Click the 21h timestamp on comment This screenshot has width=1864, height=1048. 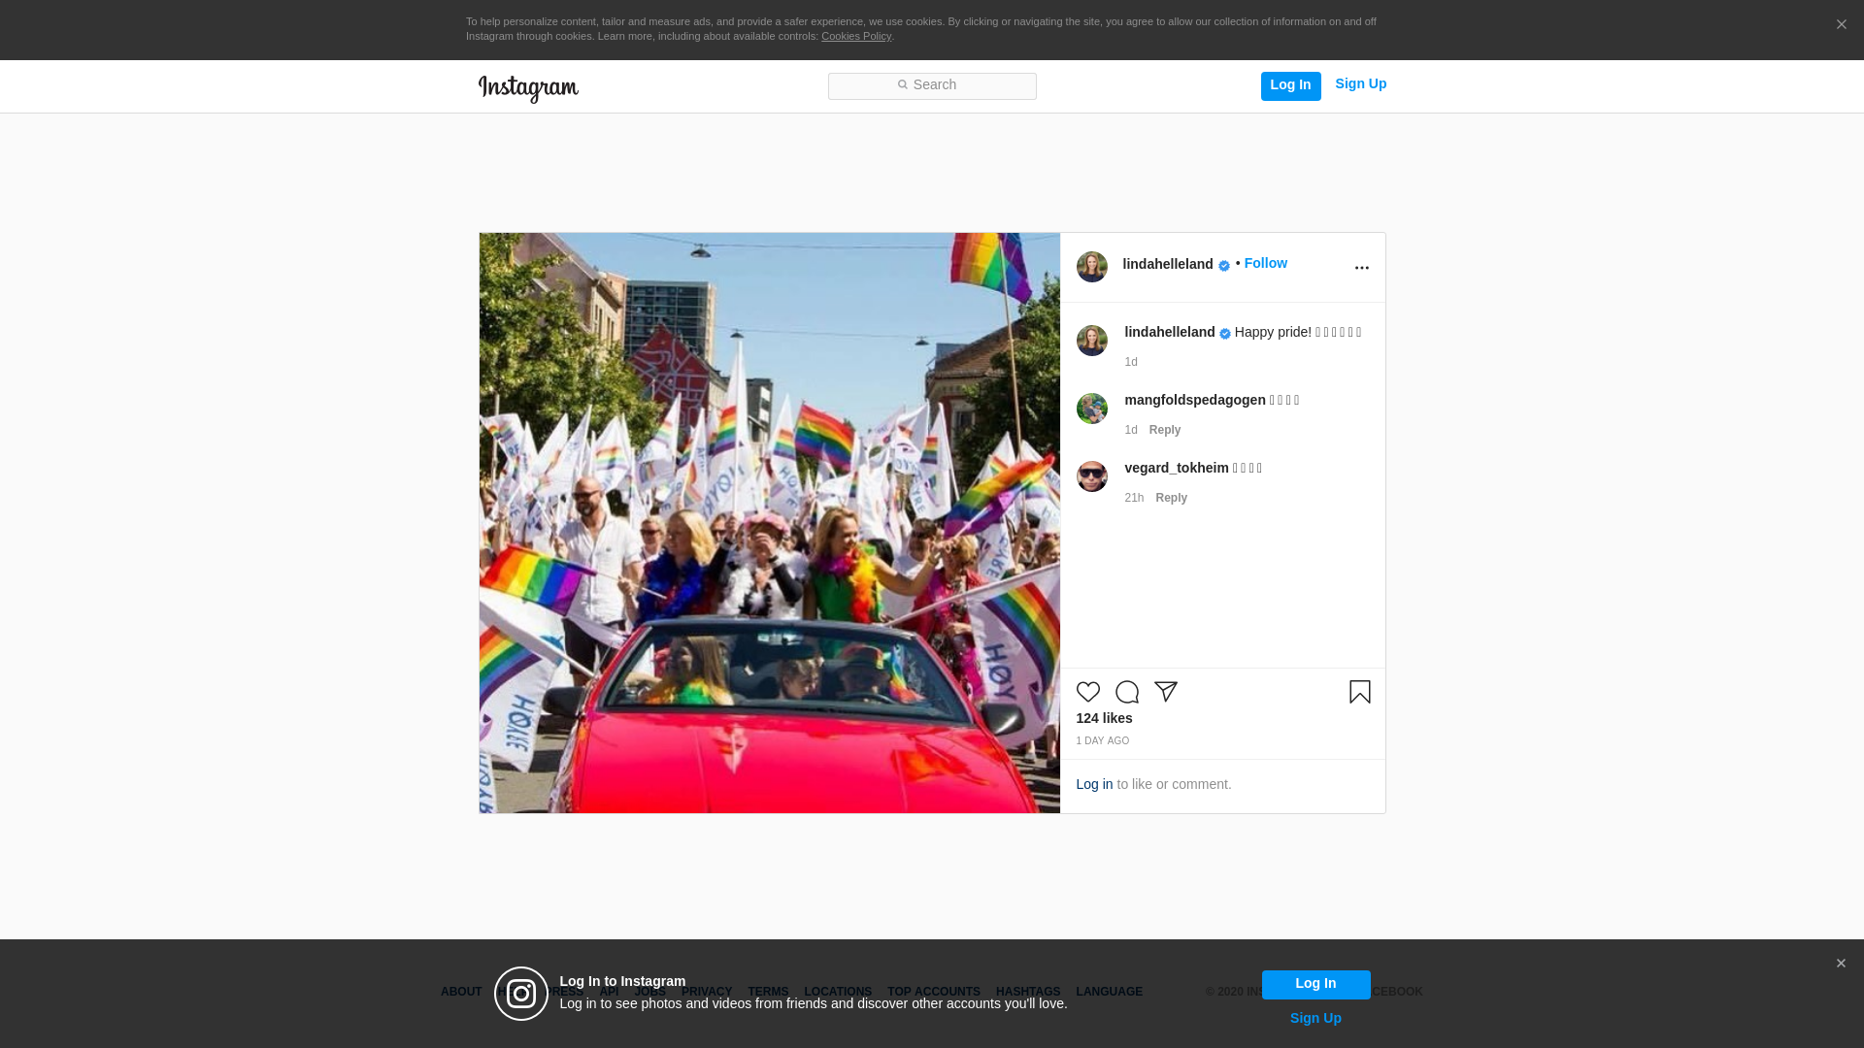pos(1133,498)
